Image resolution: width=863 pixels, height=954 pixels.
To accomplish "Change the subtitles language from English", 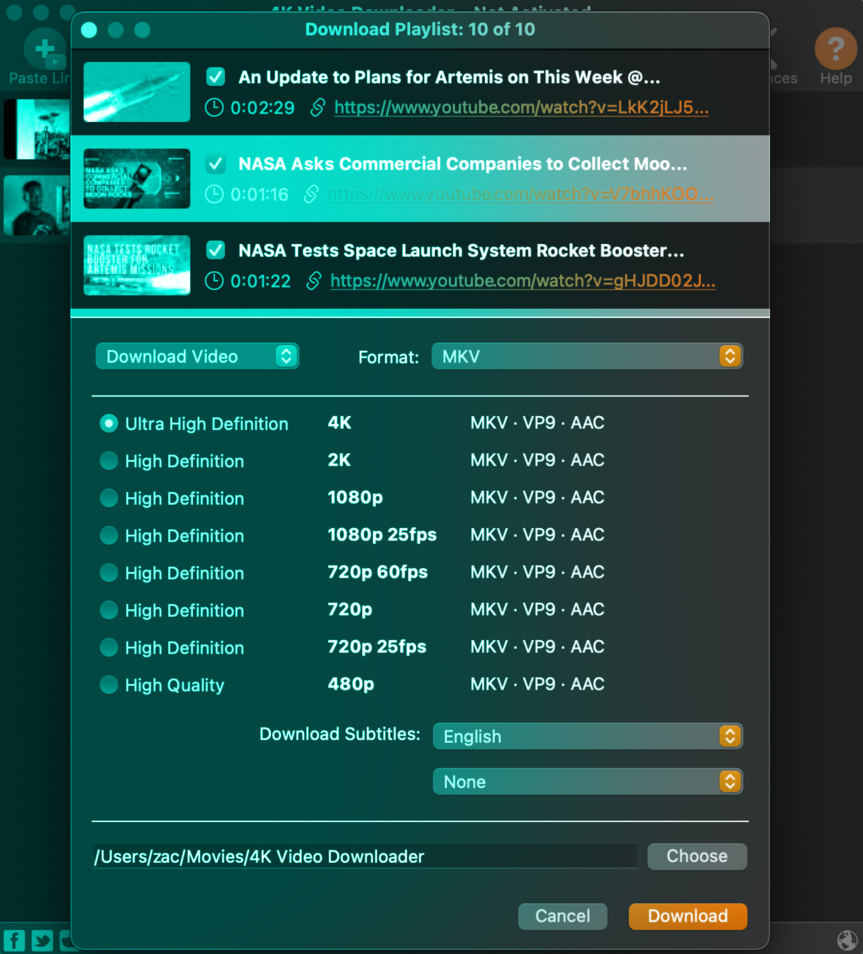I will 587,736.
